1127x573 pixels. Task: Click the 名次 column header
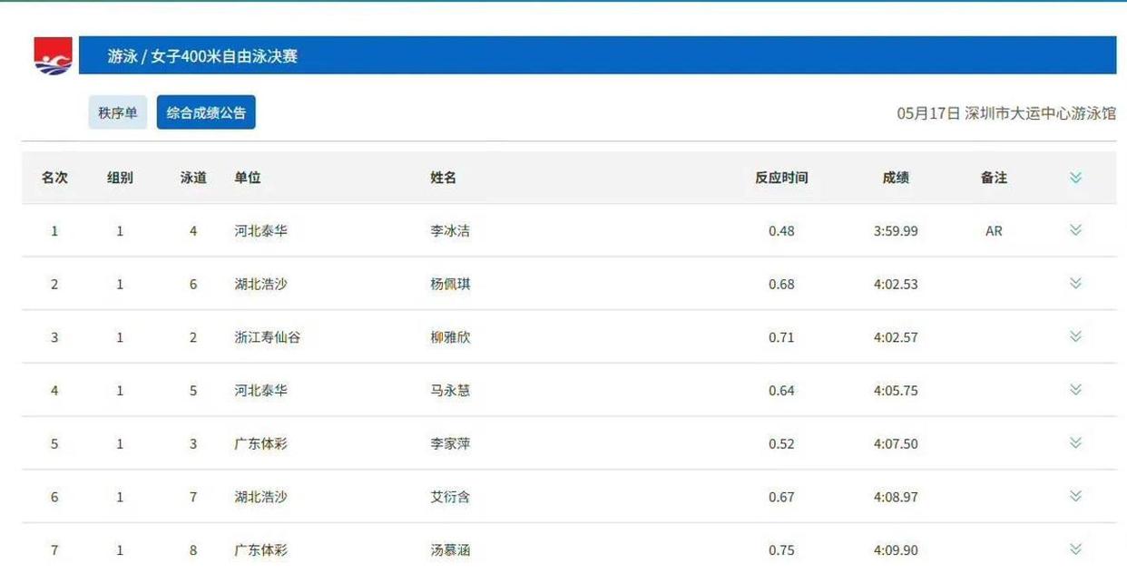click(x=54, y=178)
